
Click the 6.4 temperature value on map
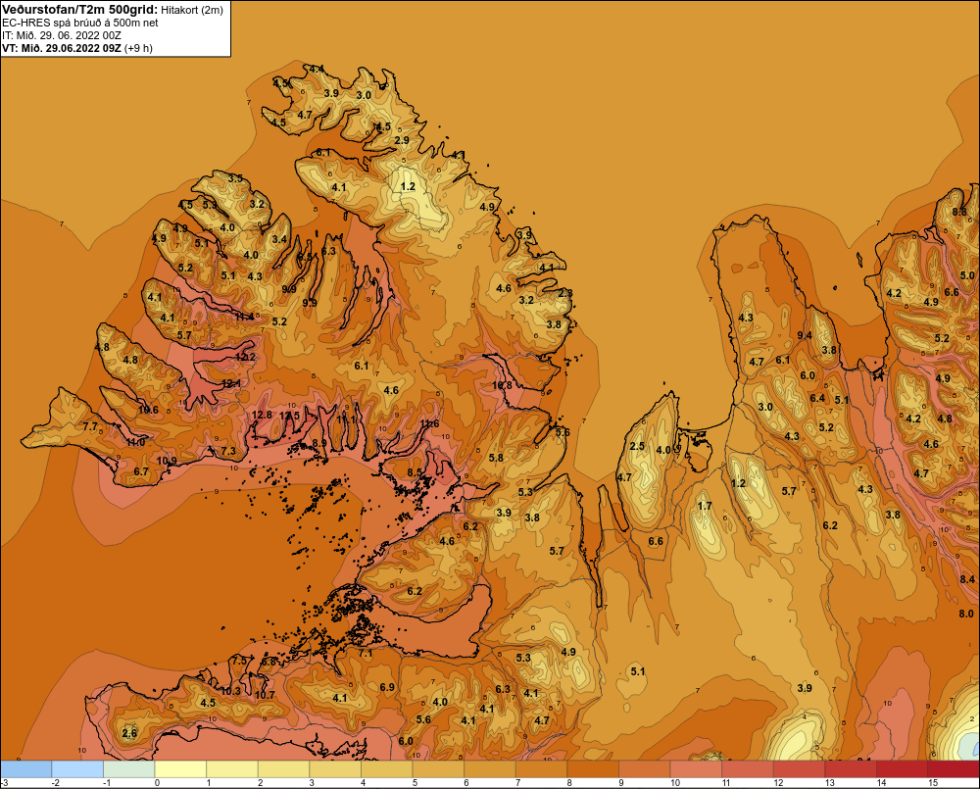tap(817, 398)
